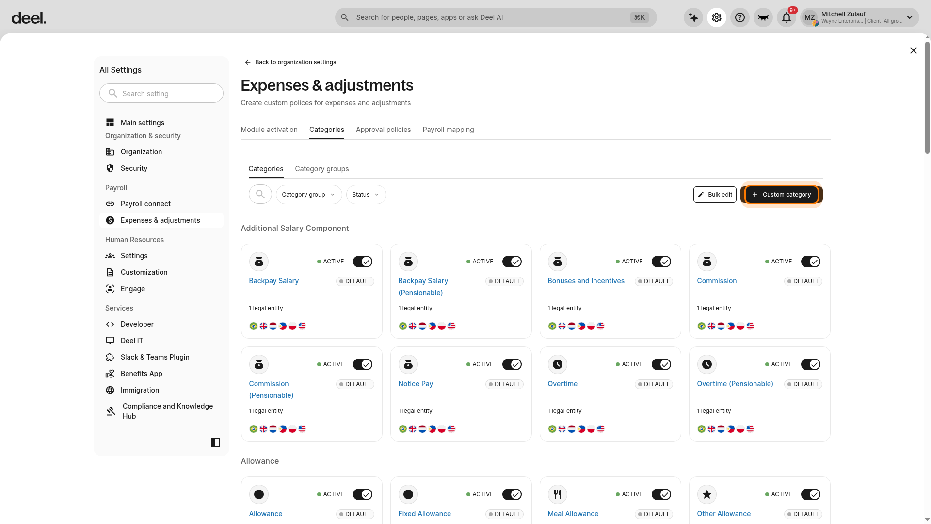Screen dimensions: 931x524
Task: Open Category groups sub-tab
Action: click(322, 169)
